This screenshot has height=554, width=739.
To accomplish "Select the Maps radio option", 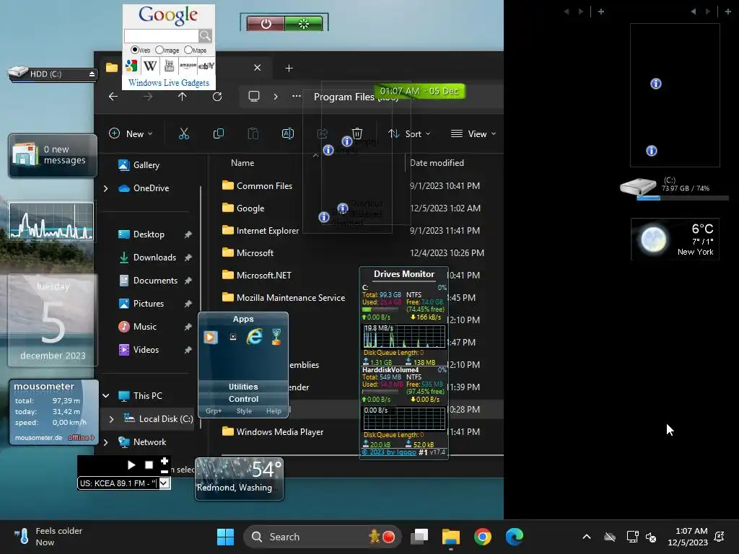I will click(x=188, y=50).
